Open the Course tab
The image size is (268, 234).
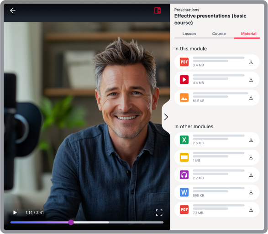(219, 33)
